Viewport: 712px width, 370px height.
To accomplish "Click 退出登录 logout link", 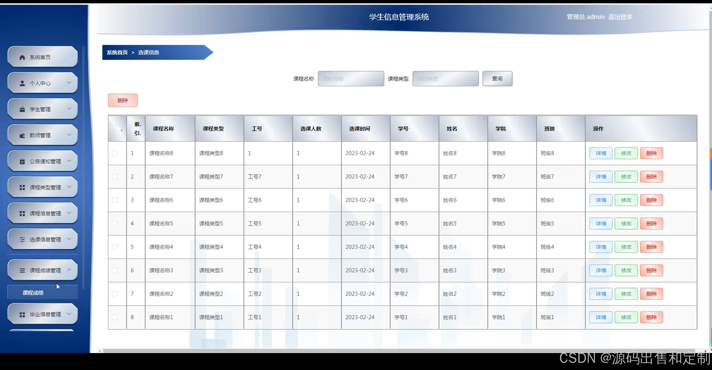I will [x=620, y=17].
